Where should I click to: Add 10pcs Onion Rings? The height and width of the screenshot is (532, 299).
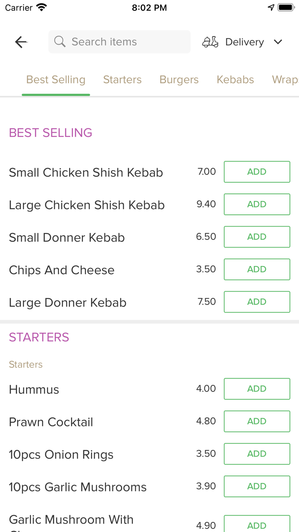pos(257,454)
